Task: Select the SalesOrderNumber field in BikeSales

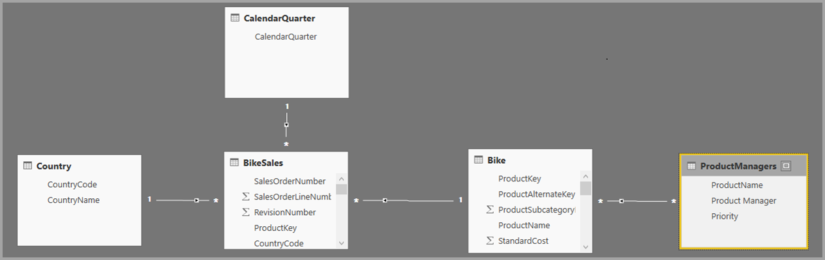Action: coord(290,181)
